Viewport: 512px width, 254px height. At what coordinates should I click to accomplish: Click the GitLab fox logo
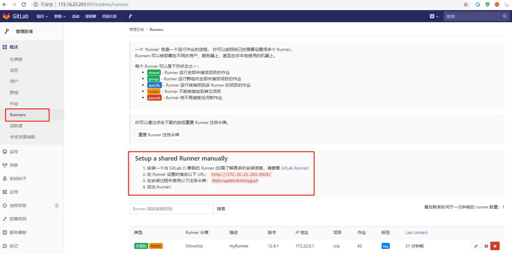tap(6, 16)
